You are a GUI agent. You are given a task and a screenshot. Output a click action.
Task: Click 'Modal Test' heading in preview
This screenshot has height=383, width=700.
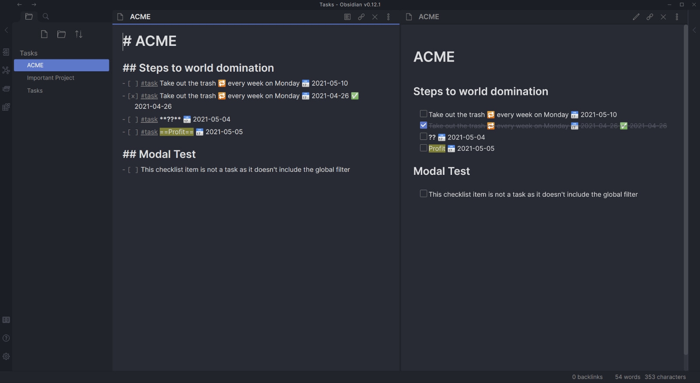[x=441, y=171]
